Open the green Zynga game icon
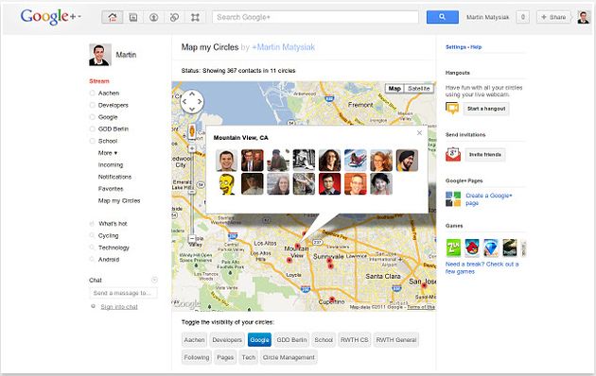Image resolution: width=596 pixels, height=376 pixels. (453, 248)
